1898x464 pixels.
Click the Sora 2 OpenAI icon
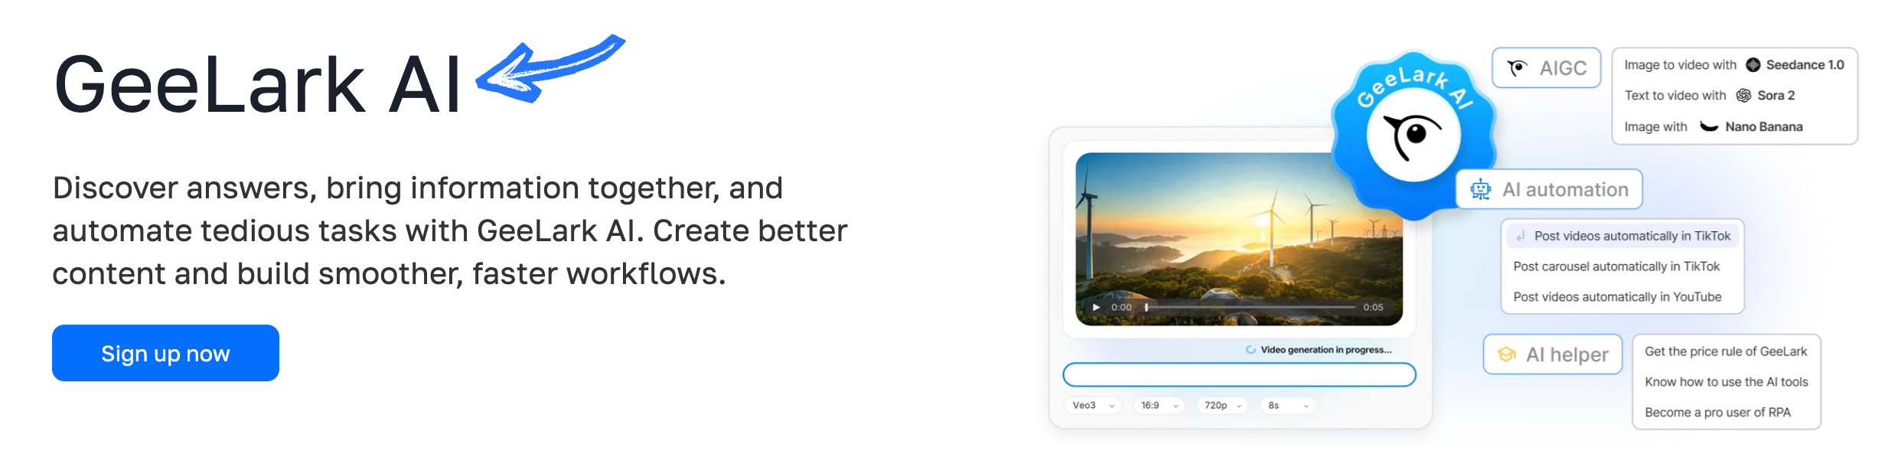pyautogui.click(x=1743, y=95)
